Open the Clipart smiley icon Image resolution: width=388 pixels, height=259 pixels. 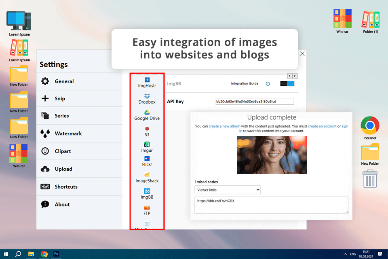click(x=45, y=151)
